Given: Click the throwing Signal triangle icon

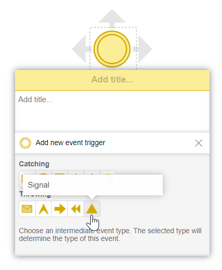Looking at the screenshot, I should click(x=92, y=209).
